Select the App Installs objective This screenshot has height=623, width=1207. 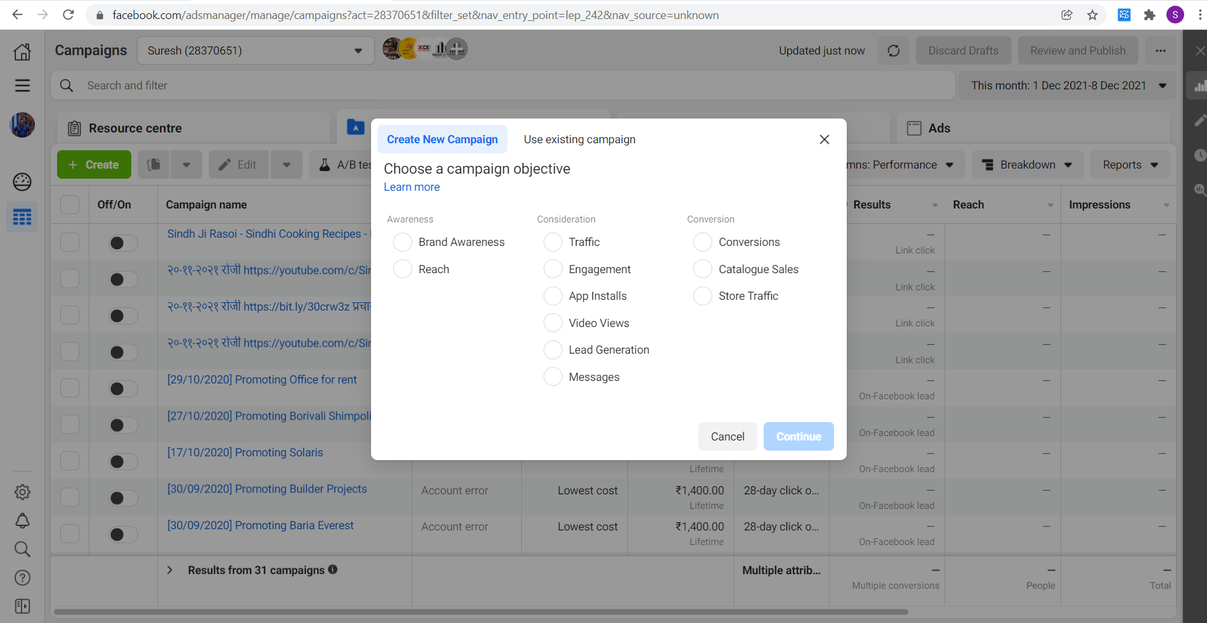(553, 296)
